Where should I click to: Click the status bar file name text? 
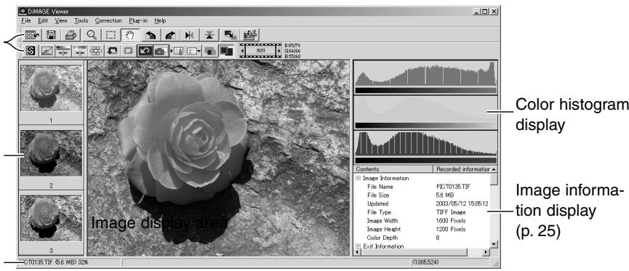pyautogui.click(x=54, y=262)
